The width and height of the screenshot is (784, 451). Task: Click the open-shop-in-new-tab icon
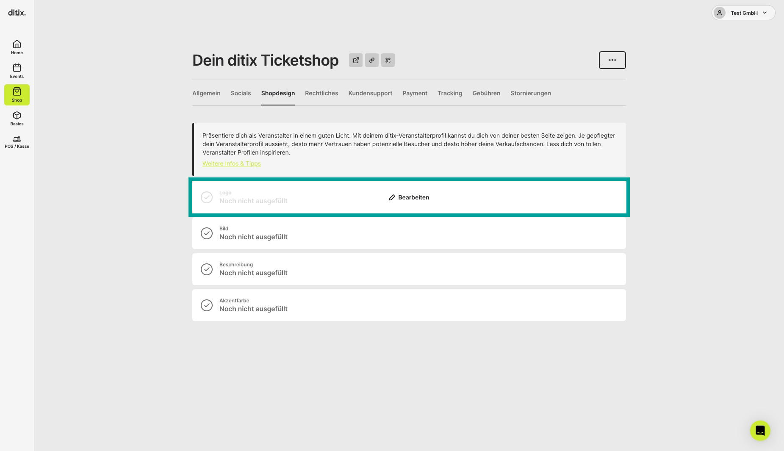pyautogui.click(x=356, y=60)
